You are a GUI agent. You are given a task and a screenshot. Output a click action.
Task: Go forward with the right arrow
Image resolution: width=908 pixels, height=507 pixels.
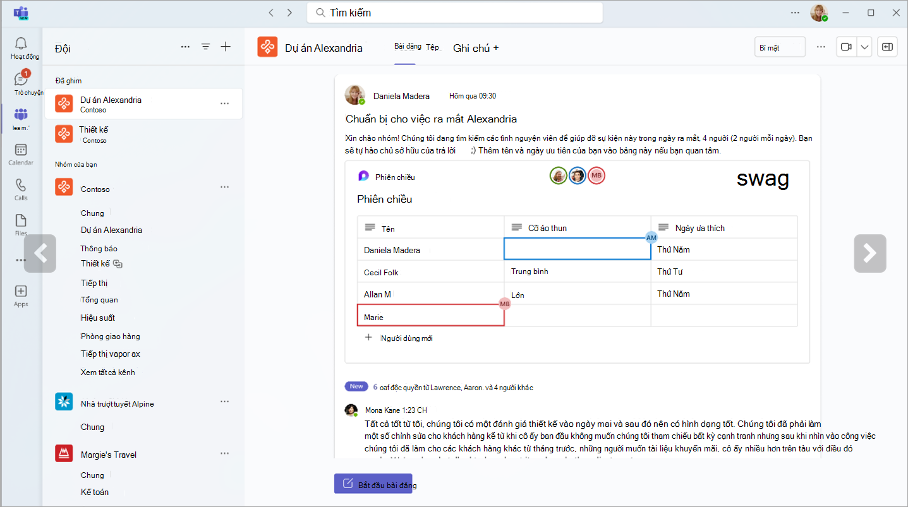(x=289, y=13)
